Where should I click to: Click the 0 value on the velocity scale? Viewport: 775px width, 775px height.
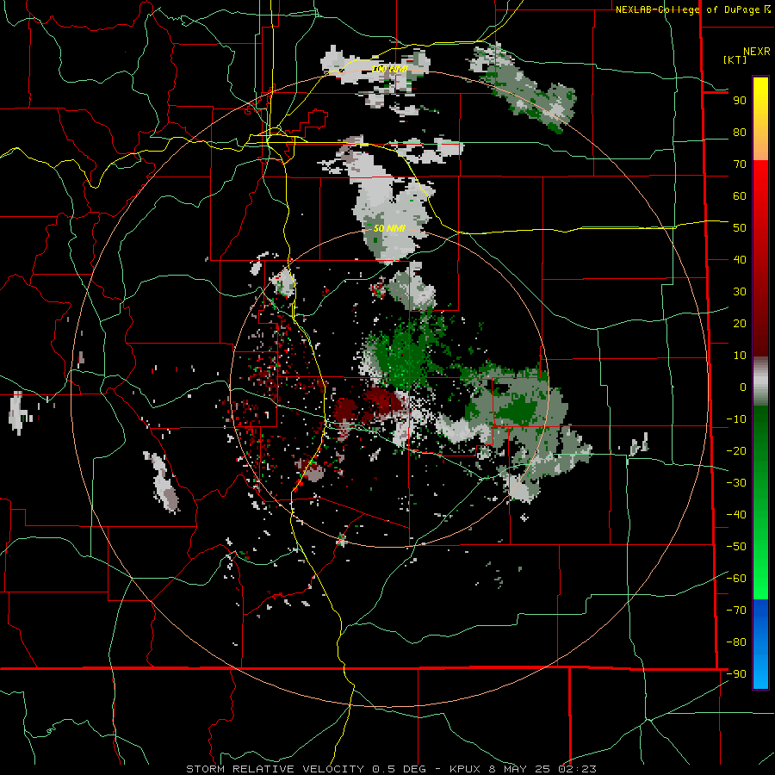743,387
